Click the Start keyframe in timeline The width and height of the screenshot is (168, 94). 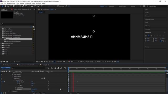tap(77, 82)
